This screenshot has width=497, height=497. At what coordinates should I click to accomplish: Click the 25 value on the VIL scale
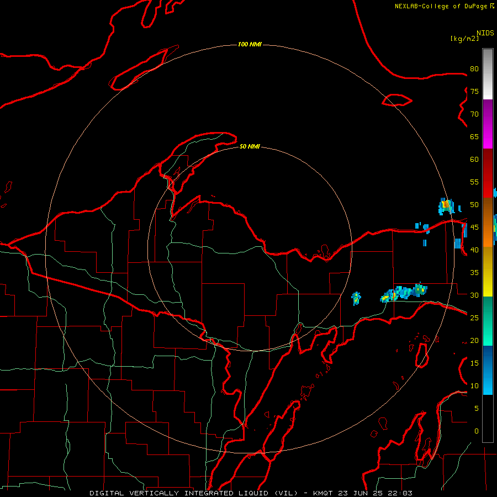point(474,318)
